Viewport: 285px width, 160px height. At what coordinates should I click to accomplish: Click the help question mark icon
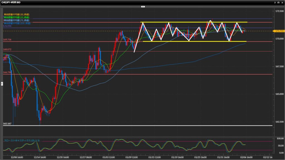tap(275, 2)
